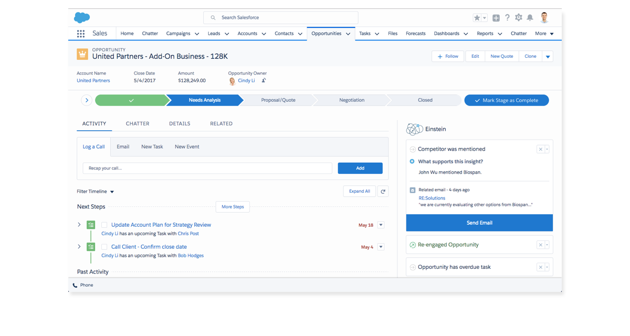Check the Call Client task checkbox

pos(104,247)
